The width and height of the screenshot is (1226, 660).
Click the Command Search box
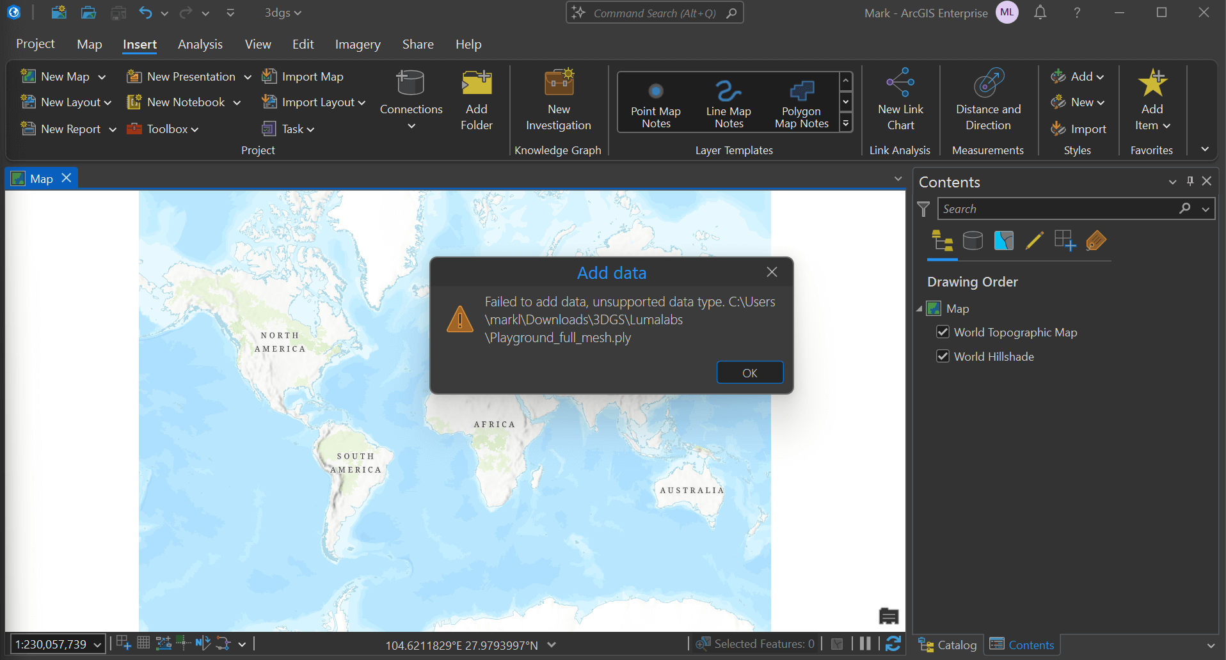(655, 13)
